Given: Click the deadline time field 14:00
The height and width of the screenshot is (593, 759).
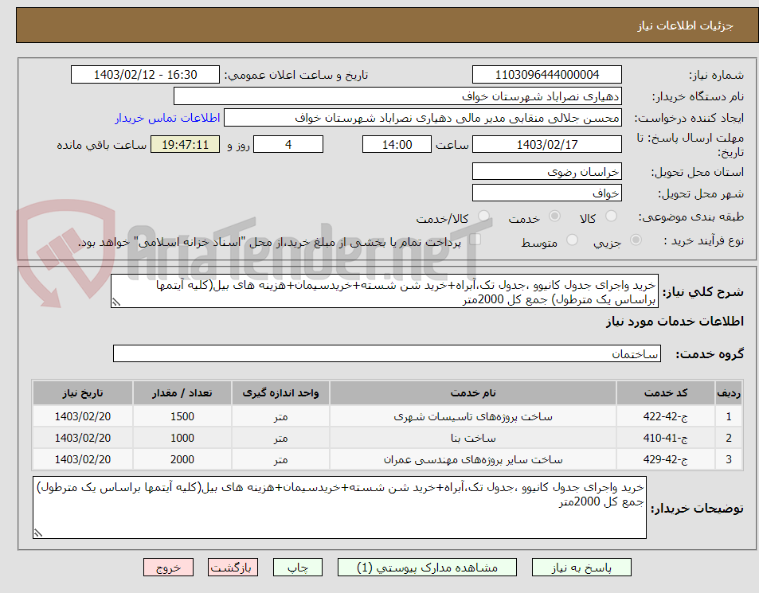Looking at the screenshot, I should tap(397, 145).
